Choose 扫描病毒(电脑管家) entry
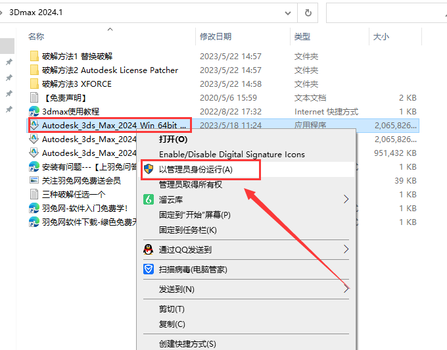The image size is (447, 350). [193, 269]
